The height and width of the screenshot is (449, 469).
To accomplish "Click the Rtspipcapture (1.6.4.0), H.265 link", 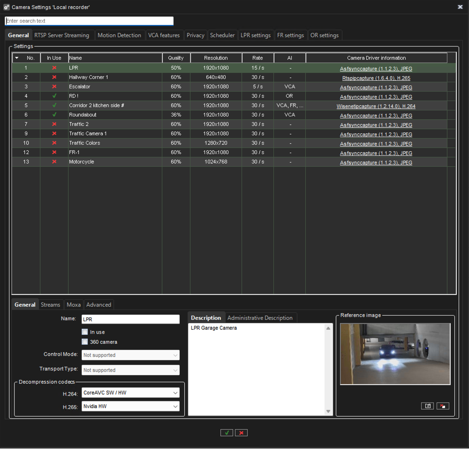I will coord(376,78).
